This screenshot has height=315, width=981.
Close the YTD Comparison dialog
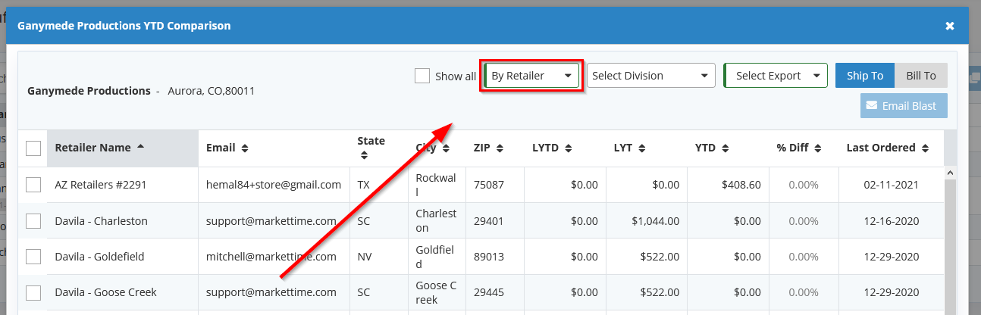[x=950, y=26]
